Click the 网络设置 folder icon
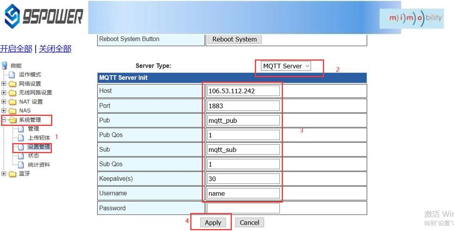Viewport: 454px width, 231px height. 13,84
